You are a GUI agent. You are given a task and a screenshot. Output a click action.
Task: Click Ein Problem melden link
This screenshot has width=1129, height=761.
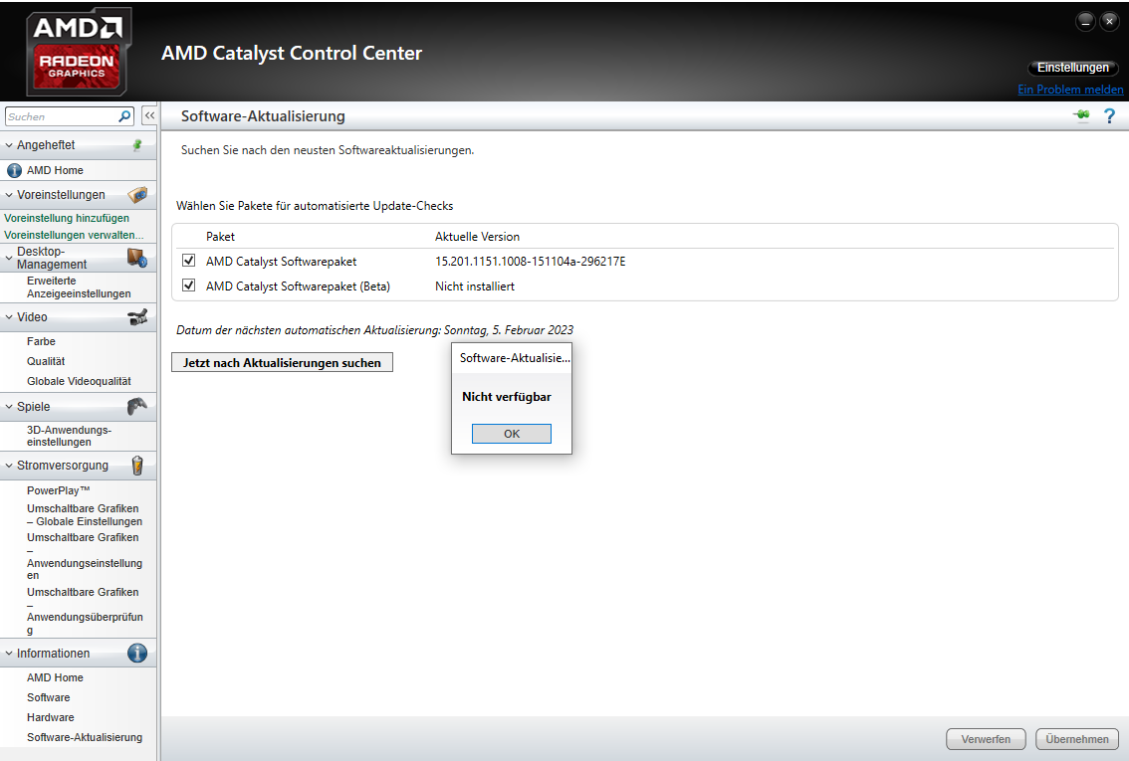1070,90
